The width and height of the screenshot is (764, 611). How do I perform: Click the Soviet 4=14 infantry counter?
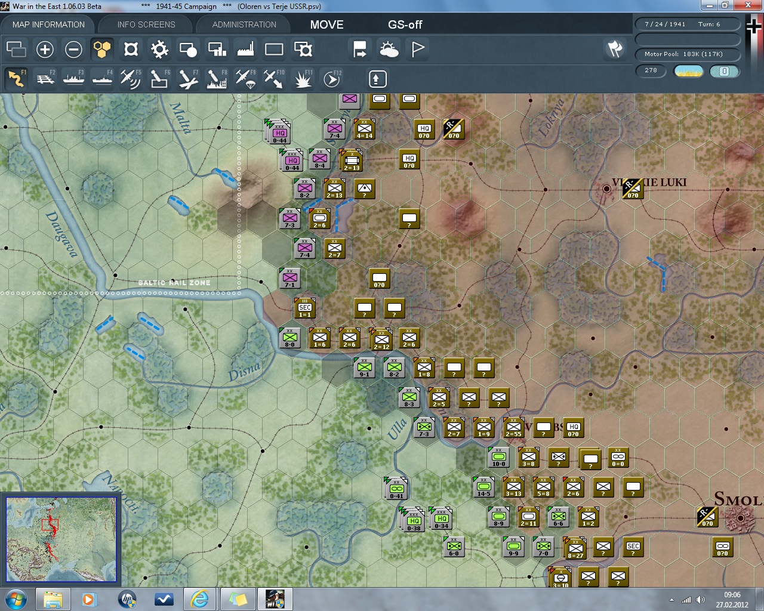click(365, 129)
